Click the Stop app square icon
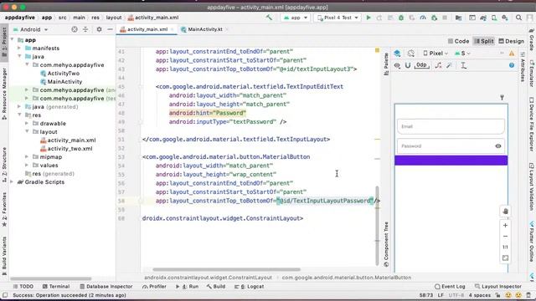 pyautogui.click(x=445, y=18)
